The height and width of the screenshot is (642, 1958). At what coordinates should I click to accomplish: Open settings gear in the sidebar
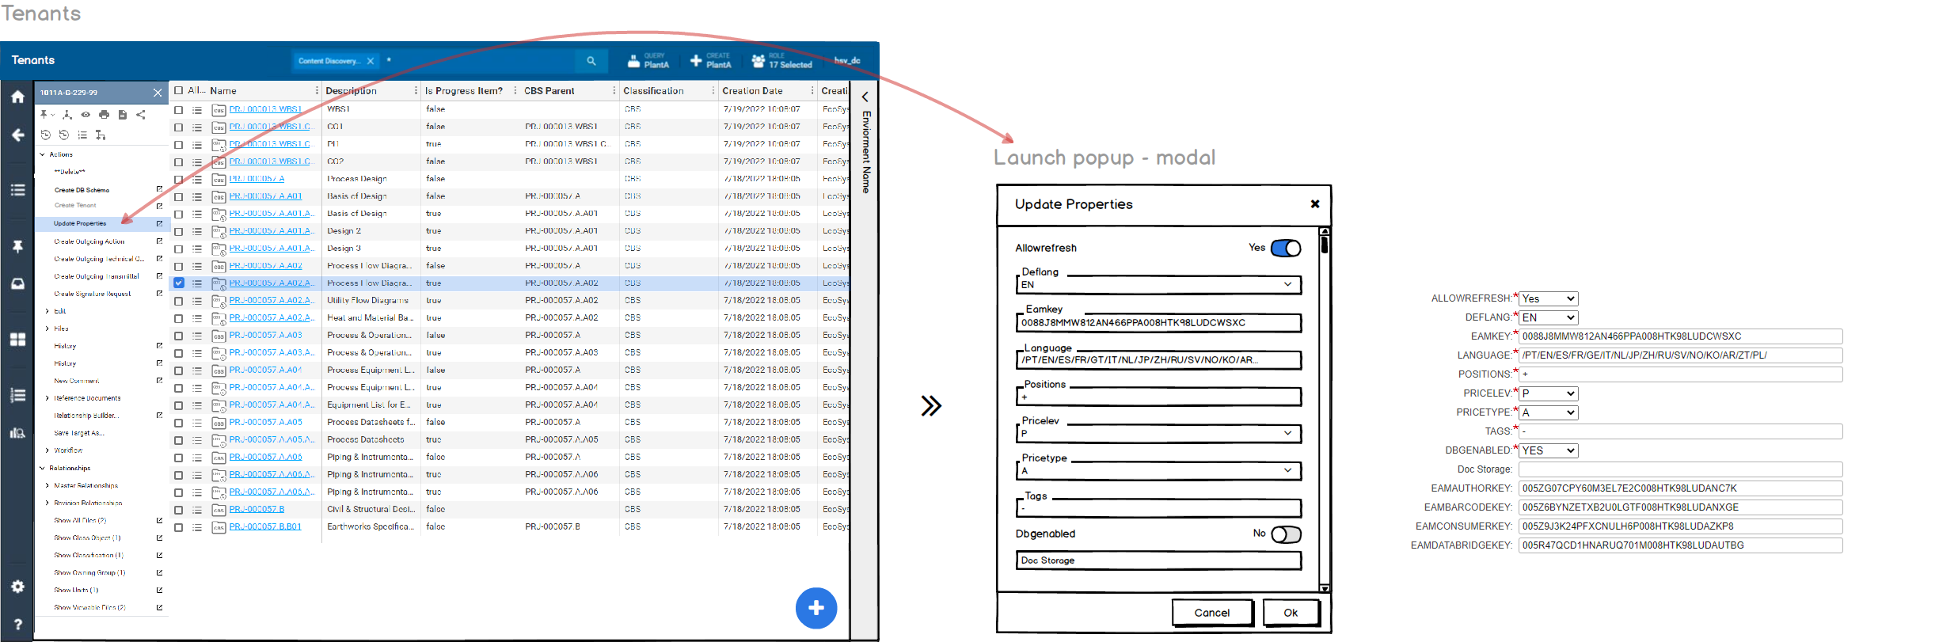click(17, 587)
